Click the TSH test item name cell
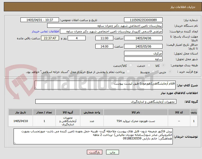 (x=136, y=121)
